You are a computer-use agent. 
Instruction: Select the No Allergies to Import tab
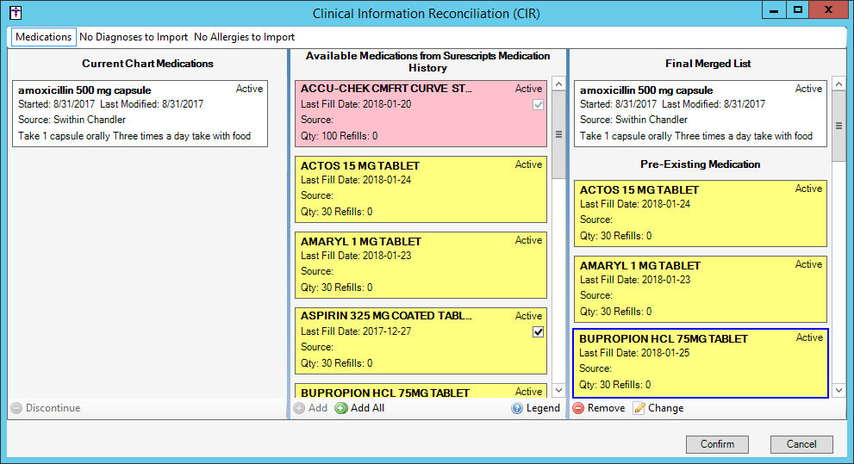[x=244, y=37]
